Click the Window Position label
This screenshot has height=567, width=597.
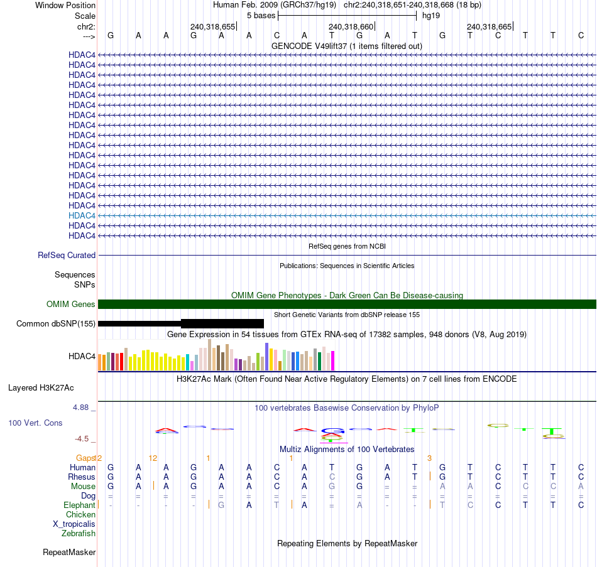pos(65,5)
